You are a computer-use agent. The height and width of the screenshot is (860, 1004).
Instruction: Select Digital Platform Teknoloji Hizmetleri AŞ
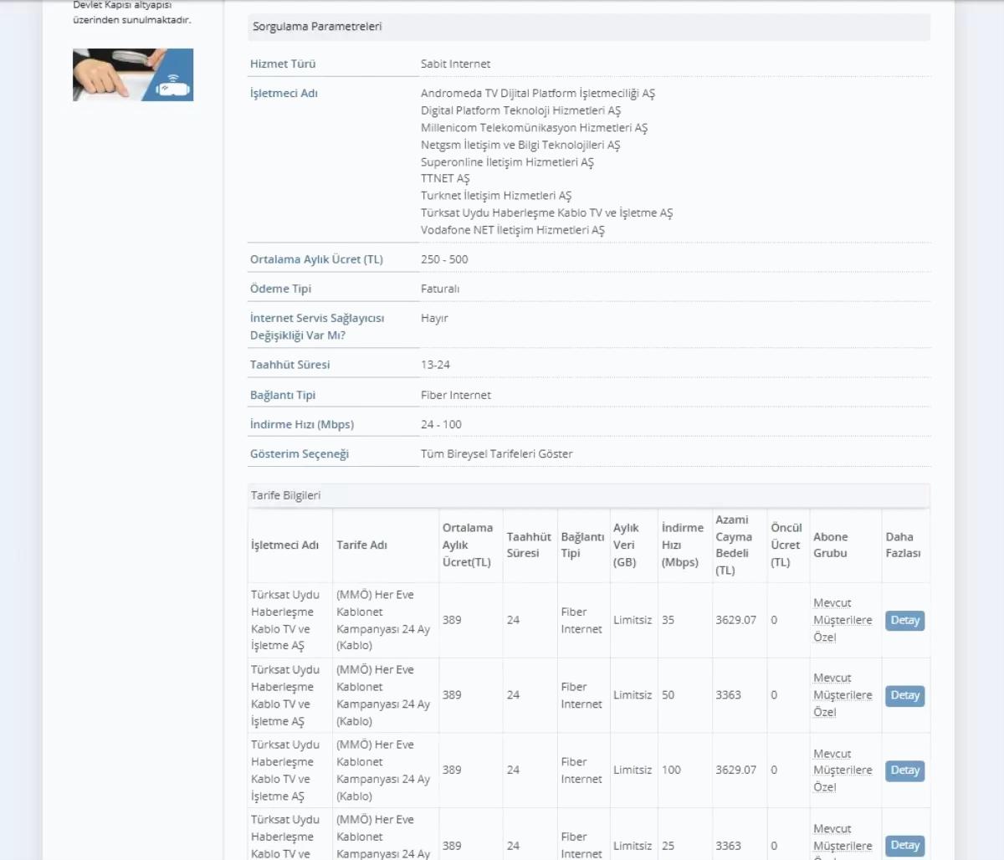(x=520, y=110)
